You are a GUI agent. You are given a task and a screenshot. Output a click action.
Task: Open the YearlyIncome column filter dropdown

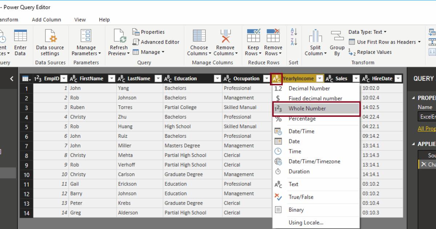[x=319, y=78]
